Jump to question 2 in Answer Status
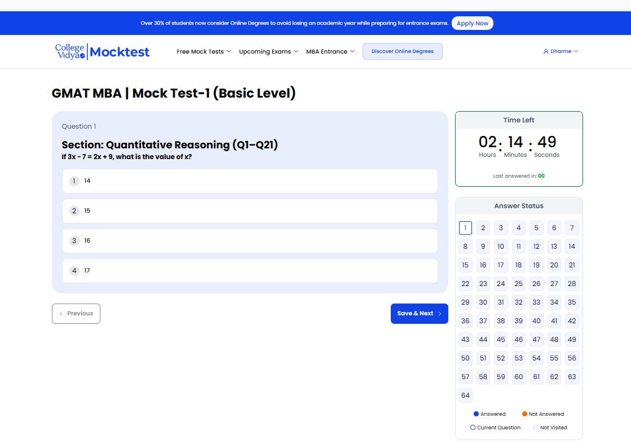The width and height of the screenshot is (631, 444). point(483,228)
